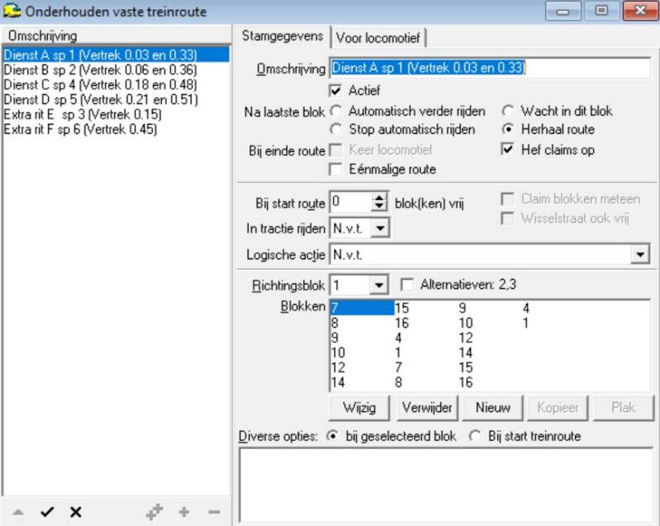Image resolution: width=660 pixels, height=526 pixels.
Task: Select 'Bij start treinroute' radio button
Action: pyautogui.click(x=475, y=436)
